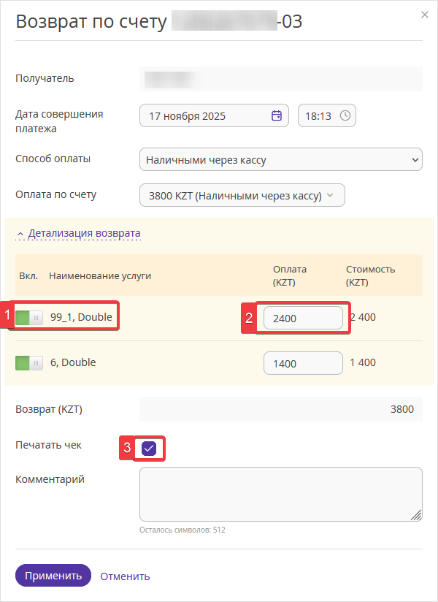Click the calendar icon in date field
Screen dimensions: 438x602
[277, 115]
